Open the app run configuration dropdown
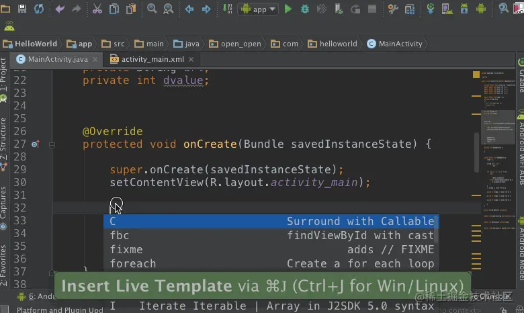The width and height of the screenshot is (524, 313). click(258, 9)
